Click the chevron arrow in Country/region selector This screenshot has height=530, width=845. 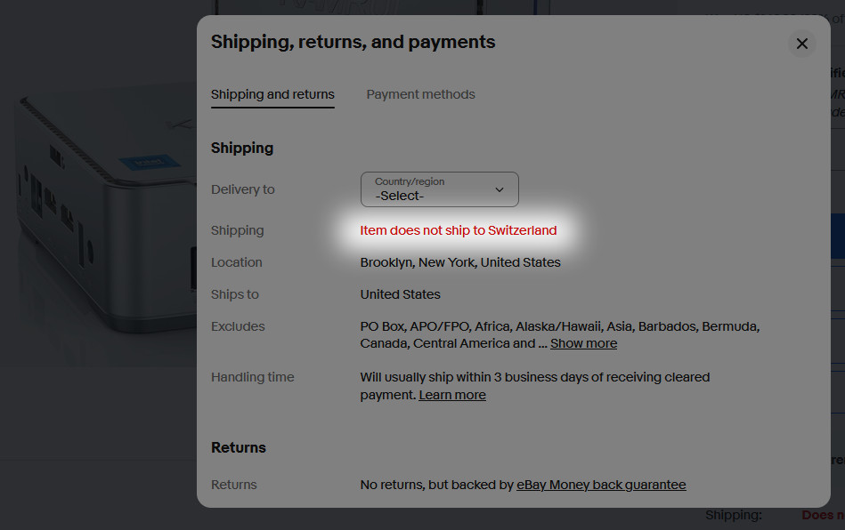tap(500, 189)
